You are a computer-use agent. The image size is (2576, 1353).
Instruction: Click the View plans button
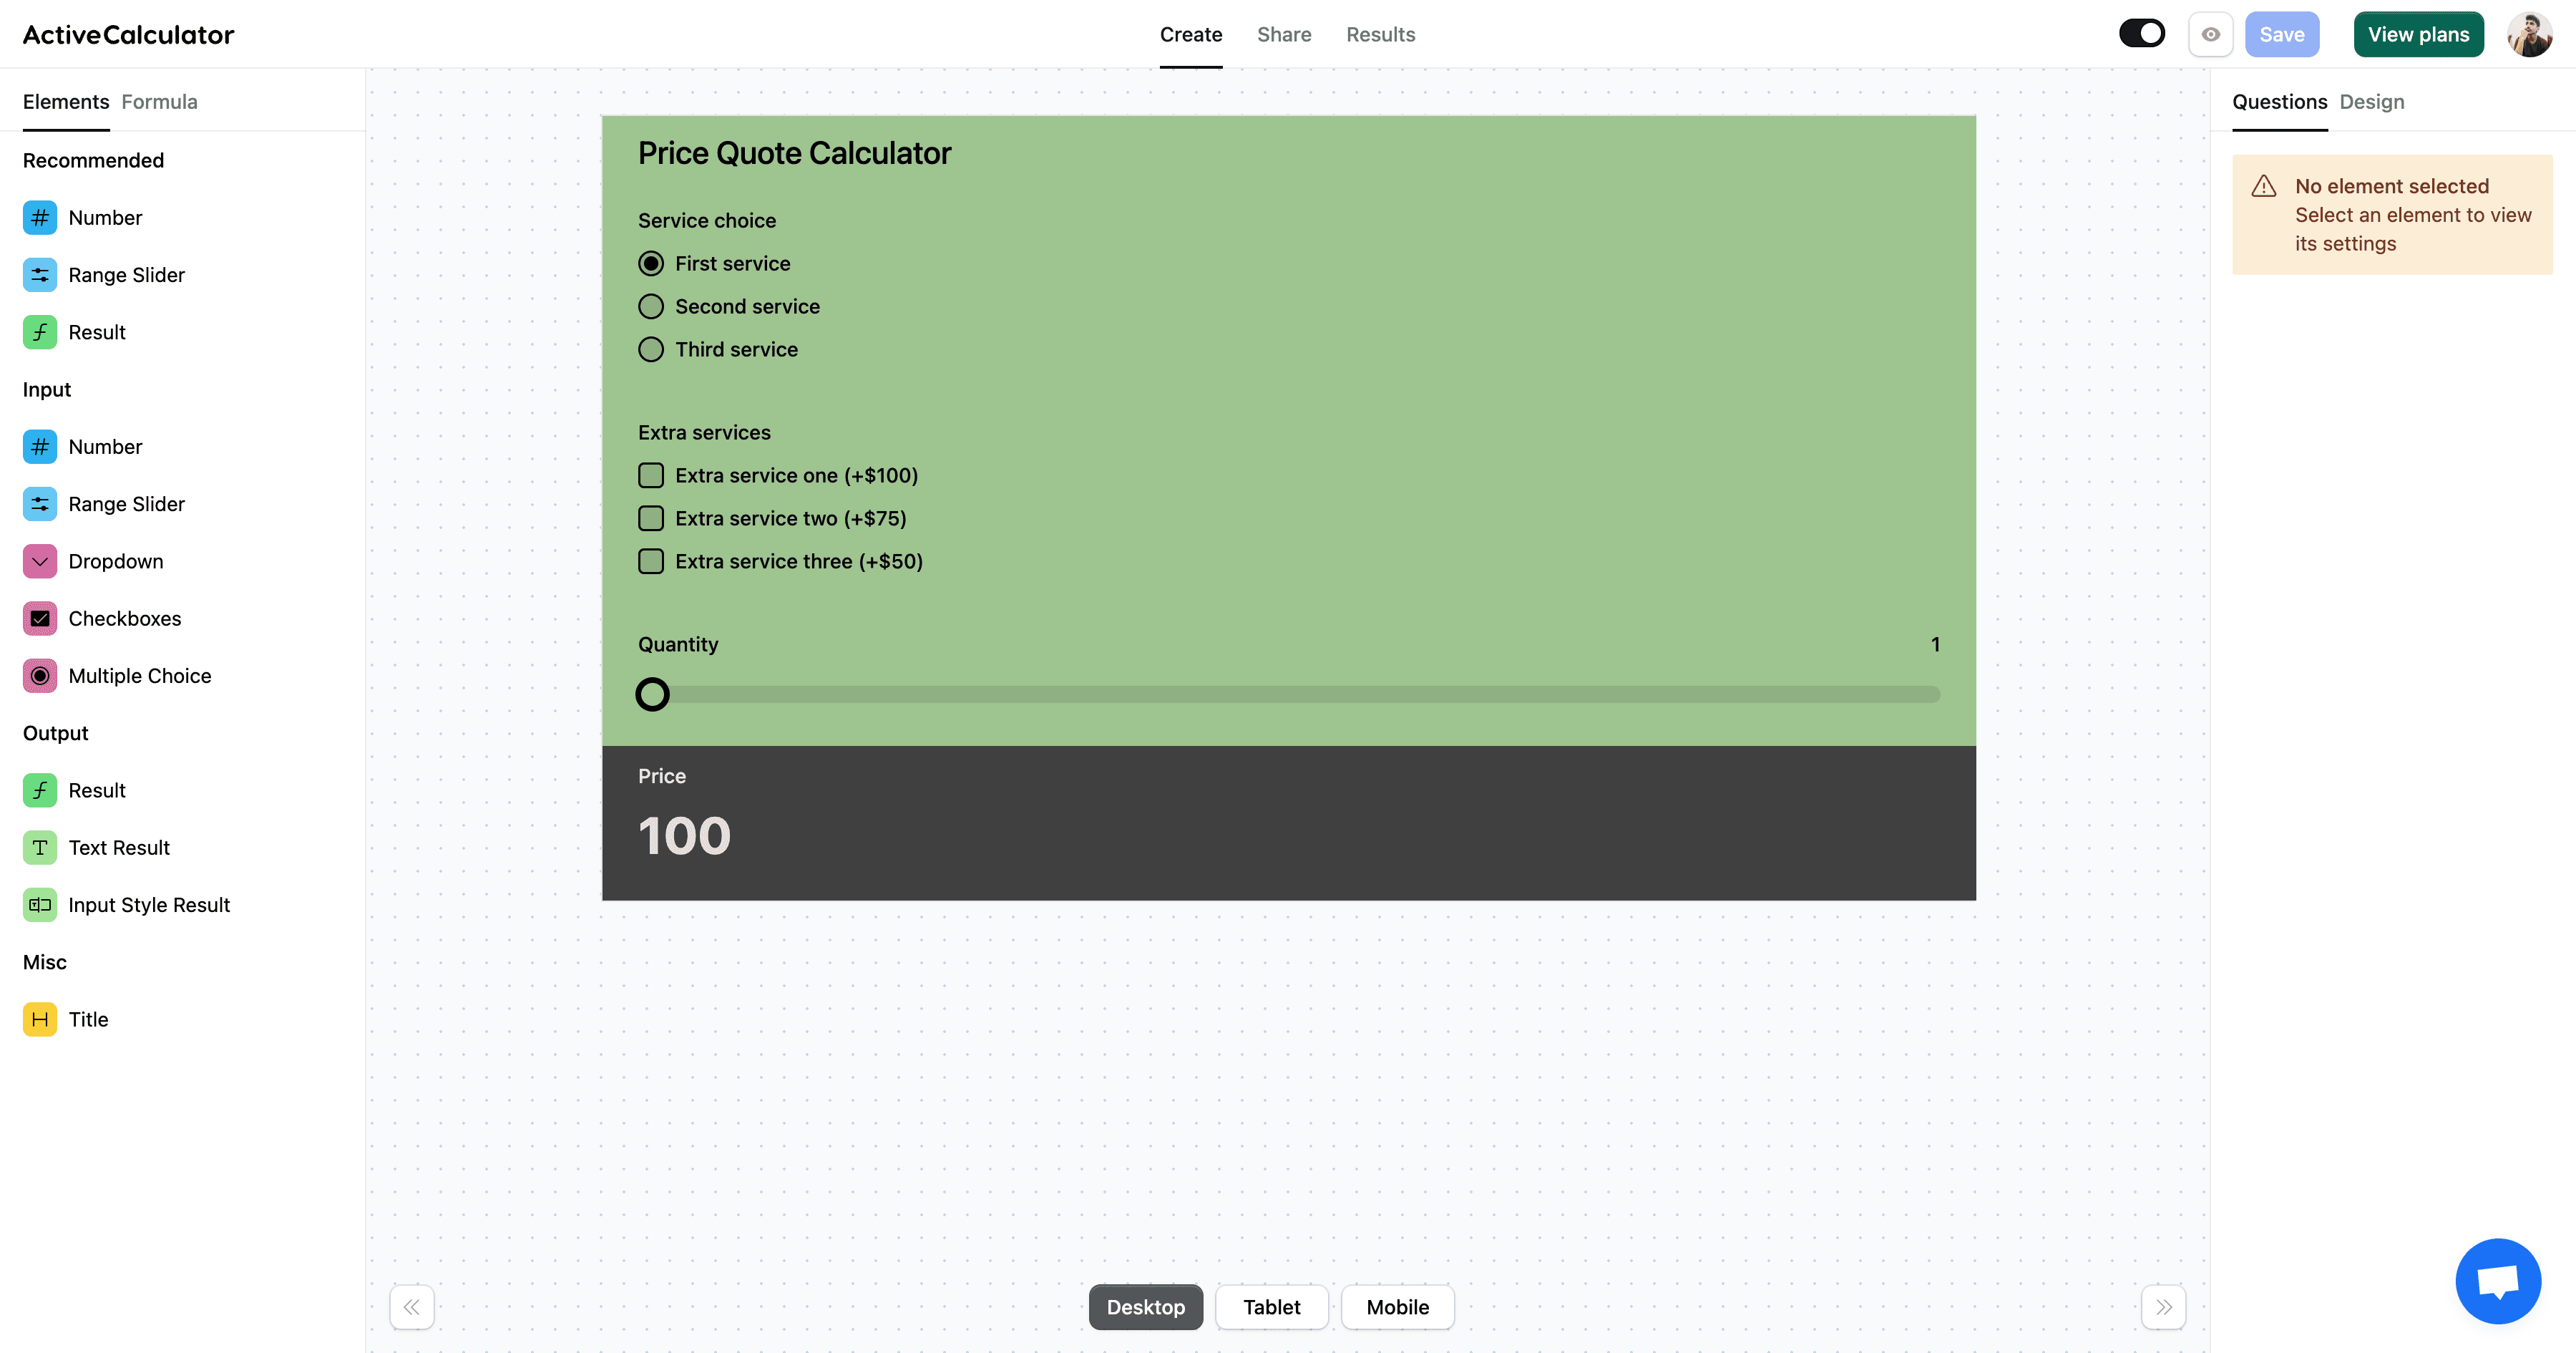point(2419,34)
